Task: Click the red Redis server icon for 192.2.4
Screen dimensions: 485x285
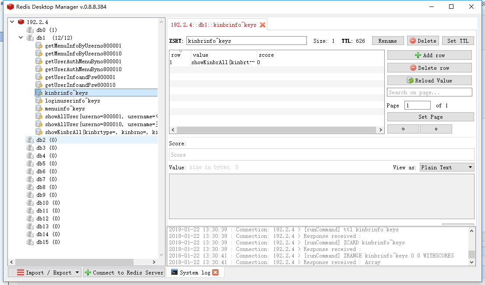Action: pos(21,22)
